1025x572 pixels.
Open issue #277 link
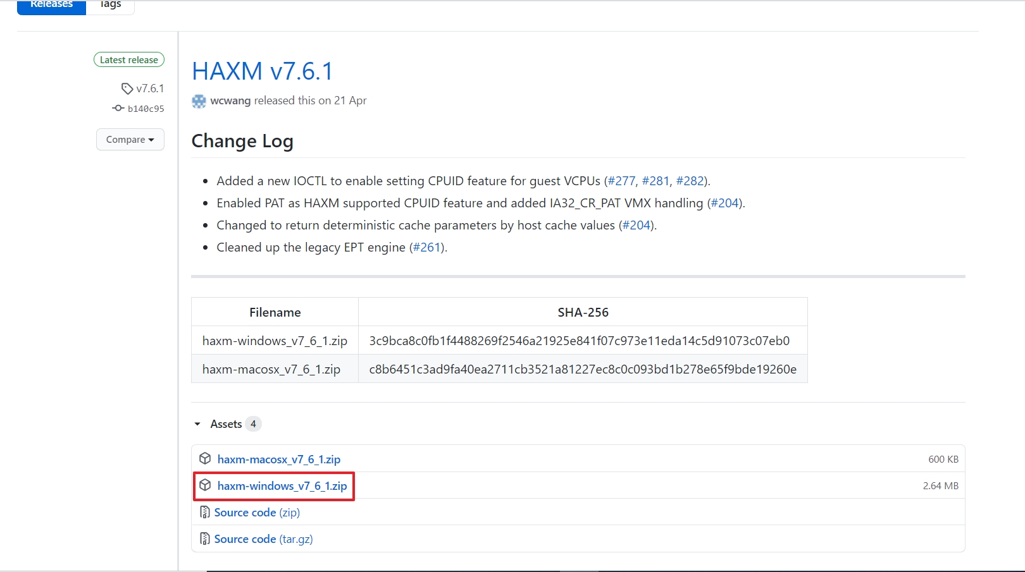point(621,181)
